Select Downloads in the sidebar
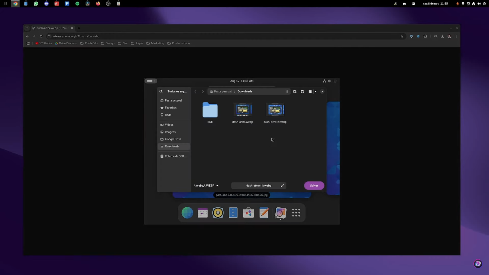489x275 pixels. coord(172,146)
